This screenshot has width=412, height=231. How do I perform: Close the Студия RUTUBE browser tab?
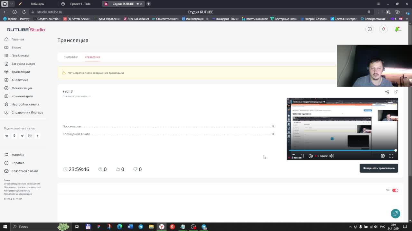coord(141,4)
